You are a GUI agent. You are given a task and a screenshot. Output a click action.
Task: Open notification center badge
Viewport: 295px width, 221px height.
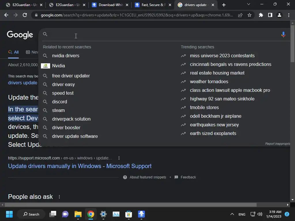[x=287, y=214]
